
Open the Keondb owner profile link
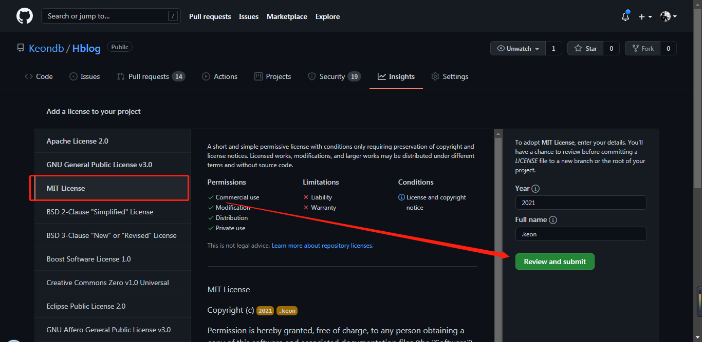(46, 48)
